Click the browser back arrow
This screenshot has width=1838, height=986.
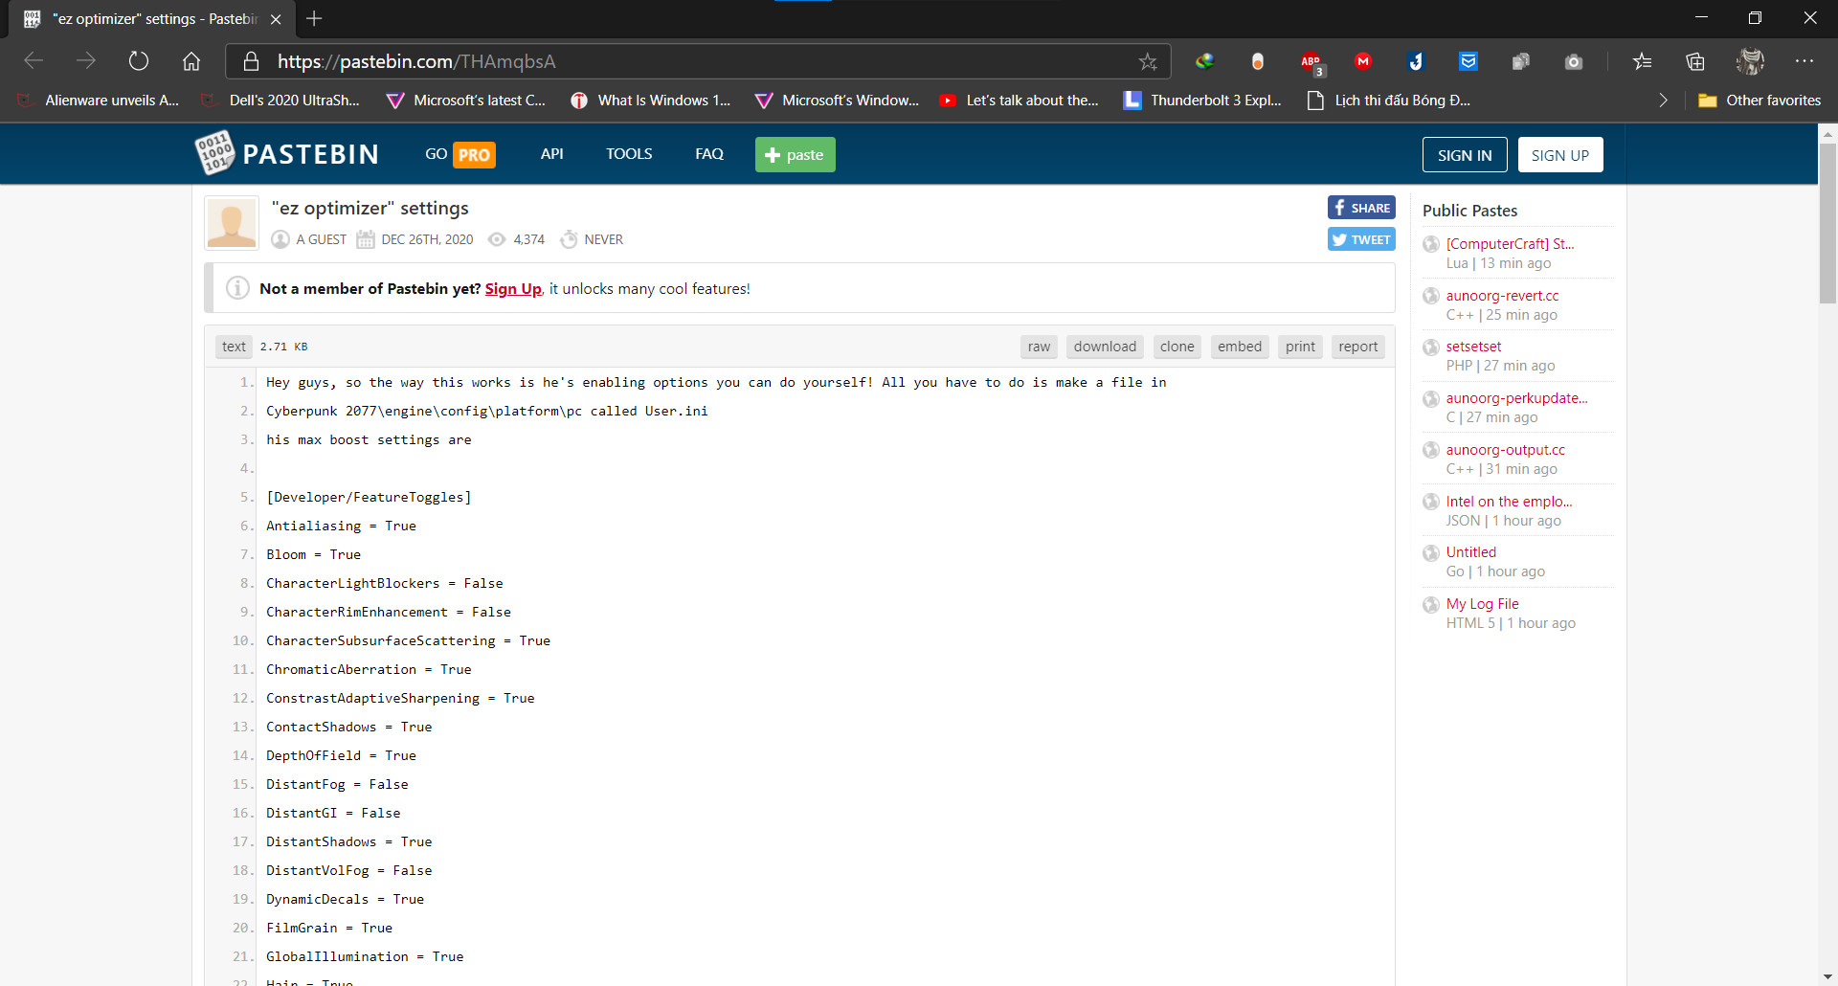[x=34, y=61]
